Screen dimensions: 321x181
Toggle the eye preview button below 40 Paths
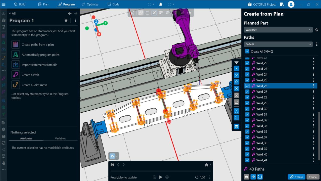click(247, 177)
